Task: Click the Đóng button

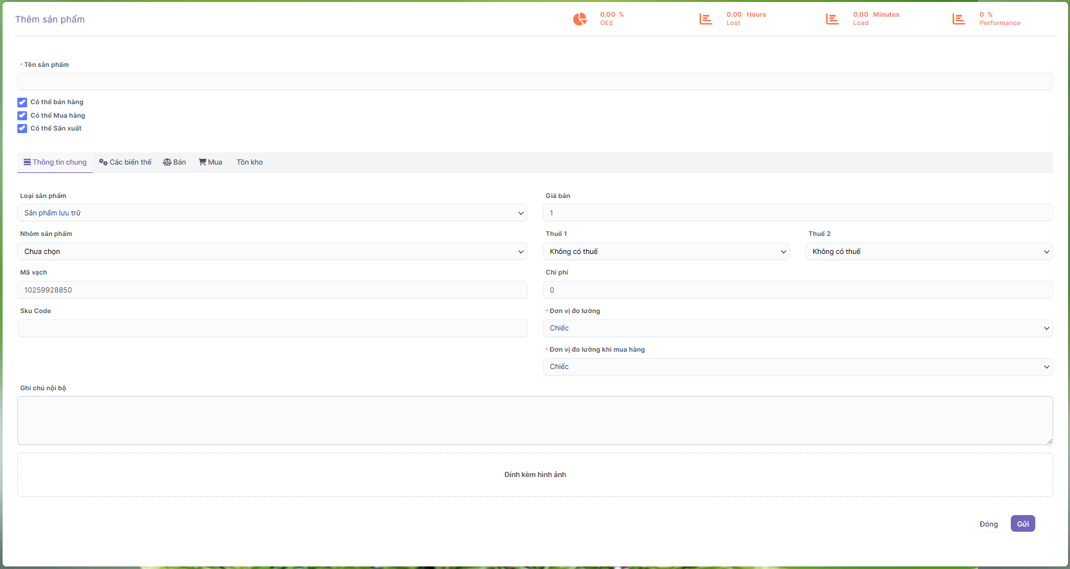Action: click(x=988, y=524)
